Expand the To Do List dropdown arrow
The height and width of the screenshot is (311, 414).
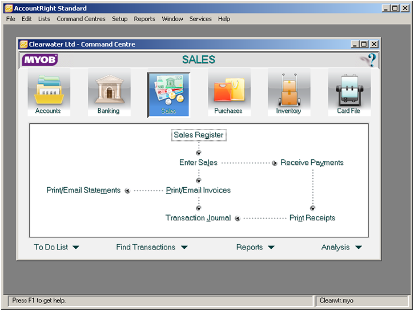tap(76, 247)
